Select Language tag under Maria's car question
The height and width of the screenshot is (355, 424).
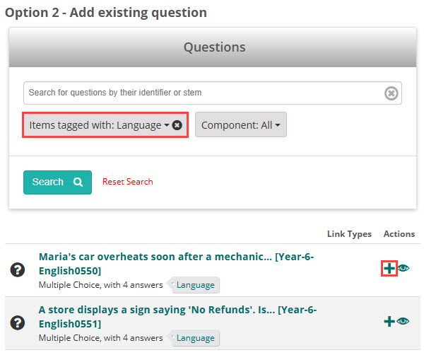(196, 285)
